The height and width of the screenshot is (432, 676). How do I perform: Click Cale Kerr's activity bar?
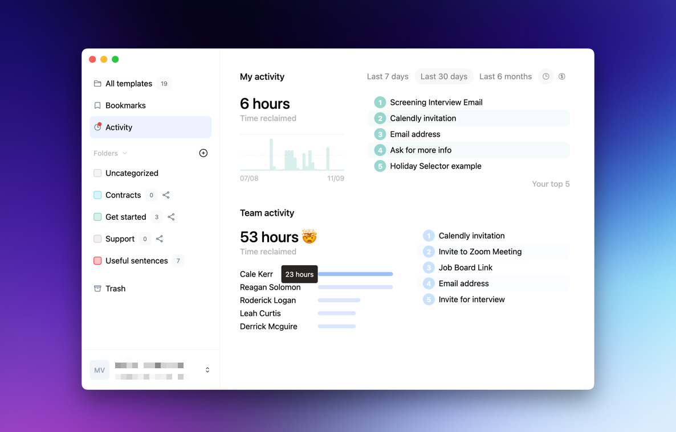tap(353, 274)
